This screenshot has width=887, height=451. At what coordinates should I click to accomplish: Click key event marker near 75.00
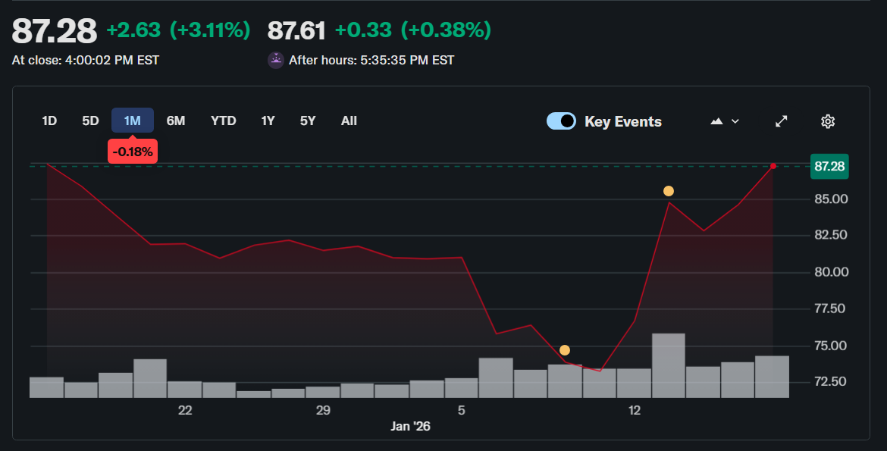(565, 350)
